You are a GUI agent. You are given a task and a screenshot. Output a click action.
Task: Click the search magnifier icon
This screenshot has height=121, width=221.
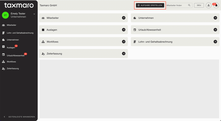[189, 5]
